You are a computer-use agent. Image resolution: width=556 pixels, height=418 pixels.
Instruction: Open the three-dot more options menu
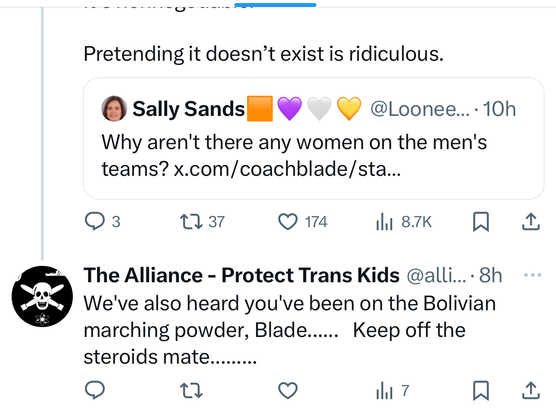[x=532, y=275]
